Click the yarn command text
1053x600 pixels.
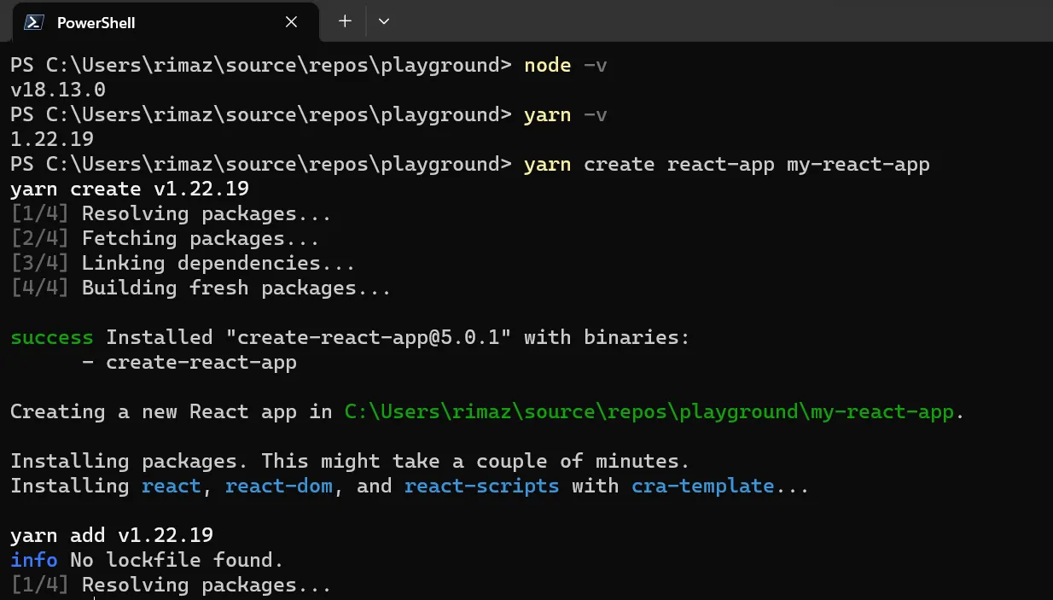(x=547, y=114)
